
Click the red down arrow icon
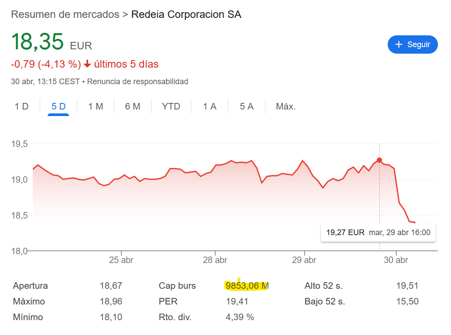click(87, 64)
